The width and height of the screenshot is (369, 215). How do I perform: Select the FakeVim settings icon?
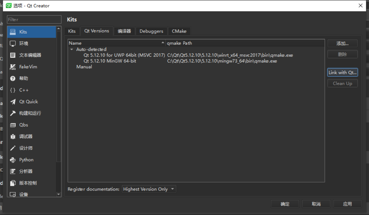tap(26, 67)
